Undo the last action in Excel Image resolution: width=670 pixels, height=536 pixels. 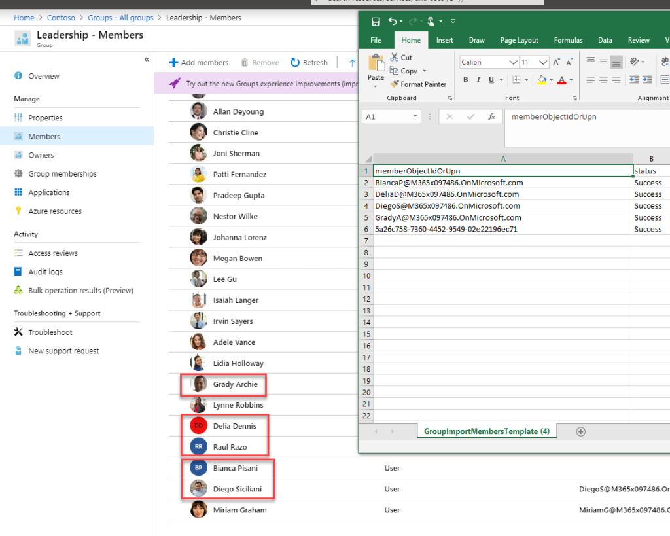(x=393, y=21)
